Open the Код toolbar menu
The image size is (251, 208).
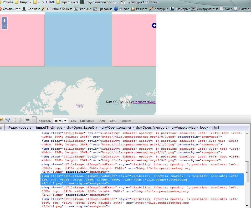226,9
